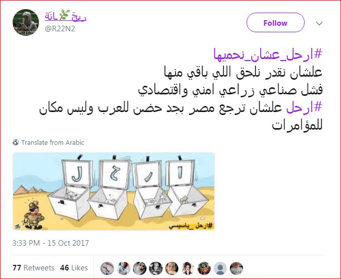This screenshot has width=341, height=279.
Task: Open the first liker avatar with red ribbon
Action: pos(107,268)
